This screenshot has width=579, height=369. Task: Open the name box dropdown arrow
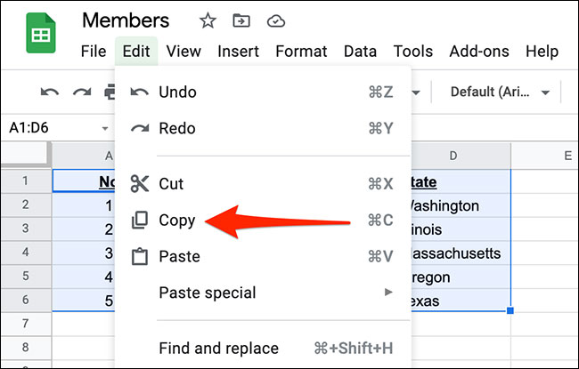(106, 128)
